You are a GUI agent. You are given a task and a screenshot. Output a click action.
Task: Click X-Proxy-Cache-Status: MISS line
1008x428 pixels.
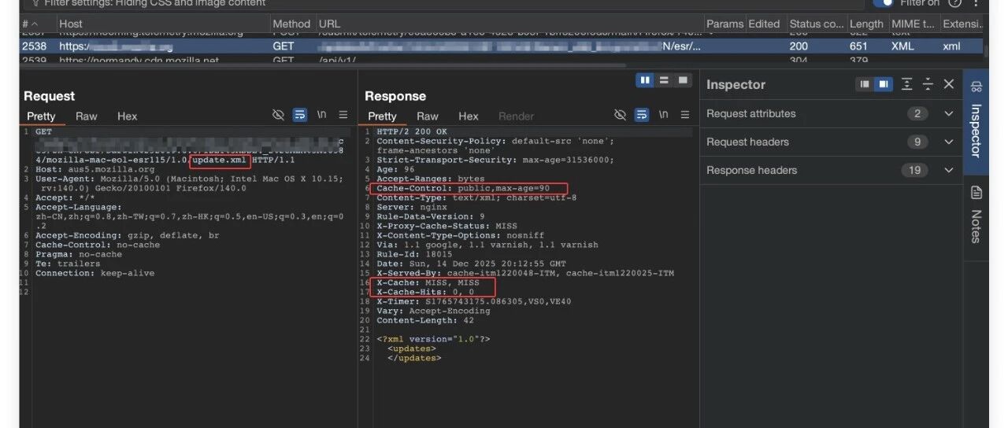tap(446, 226)
